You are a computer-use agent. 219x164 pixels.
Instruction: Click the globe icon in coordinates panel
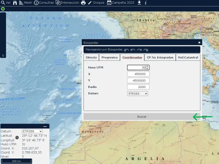[x=17, y=137]
